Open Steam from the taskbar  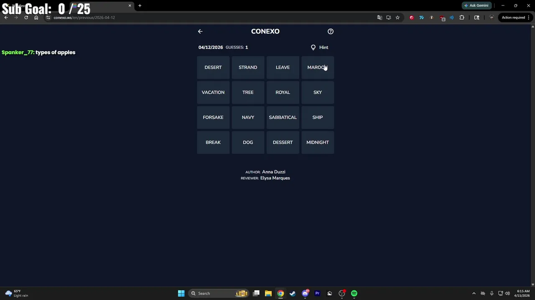point(293,293)
